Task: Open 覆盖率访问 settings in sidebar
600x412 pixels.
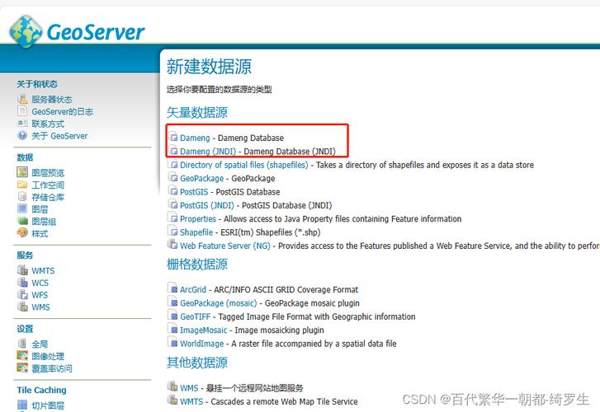Action: point(52,368)
